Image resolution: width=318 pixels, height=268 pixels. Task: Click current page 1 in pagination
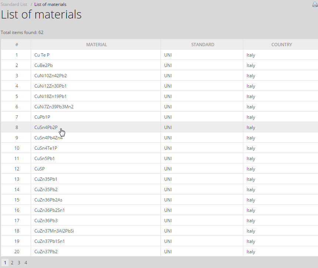[5, 263]
